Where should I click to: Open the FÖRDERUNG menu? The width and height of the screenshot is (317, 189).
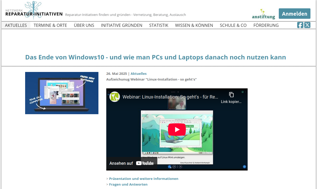266,25
